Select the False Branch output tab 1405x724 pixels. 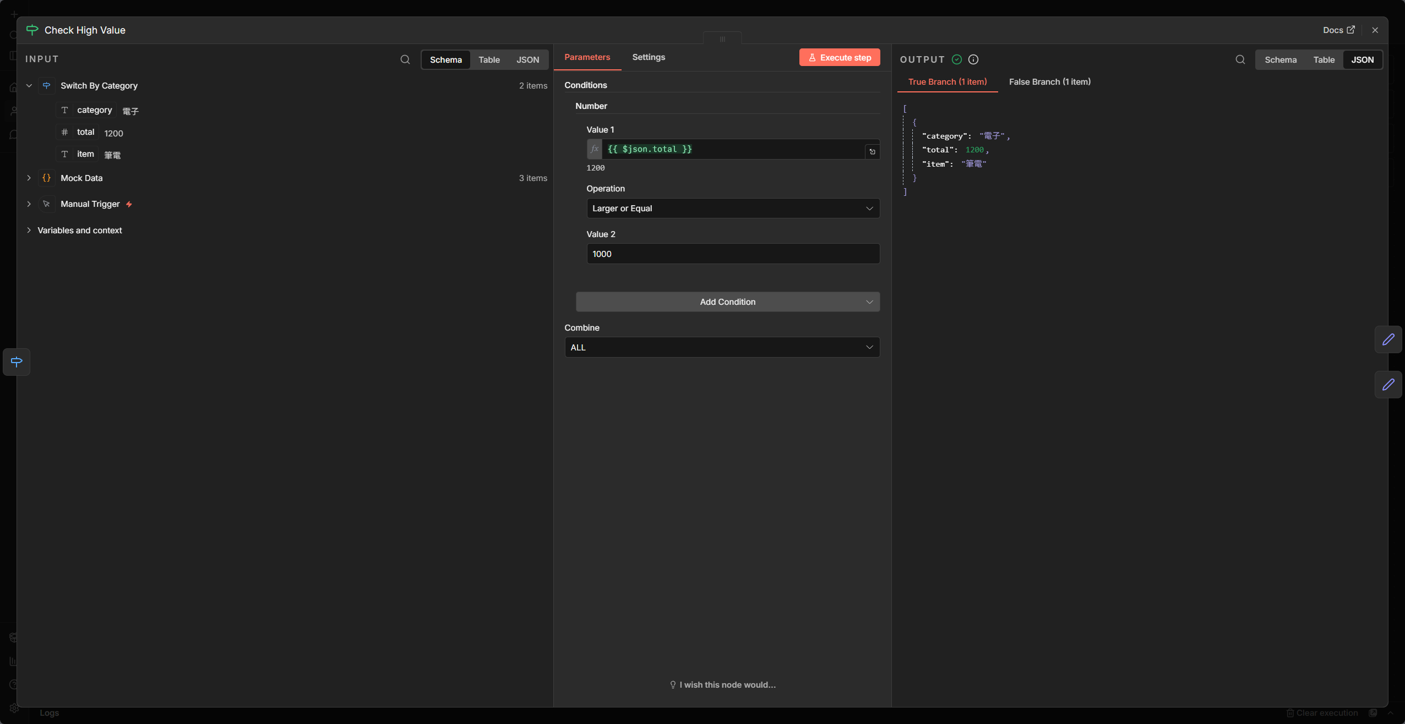[x=1049, y=82]
